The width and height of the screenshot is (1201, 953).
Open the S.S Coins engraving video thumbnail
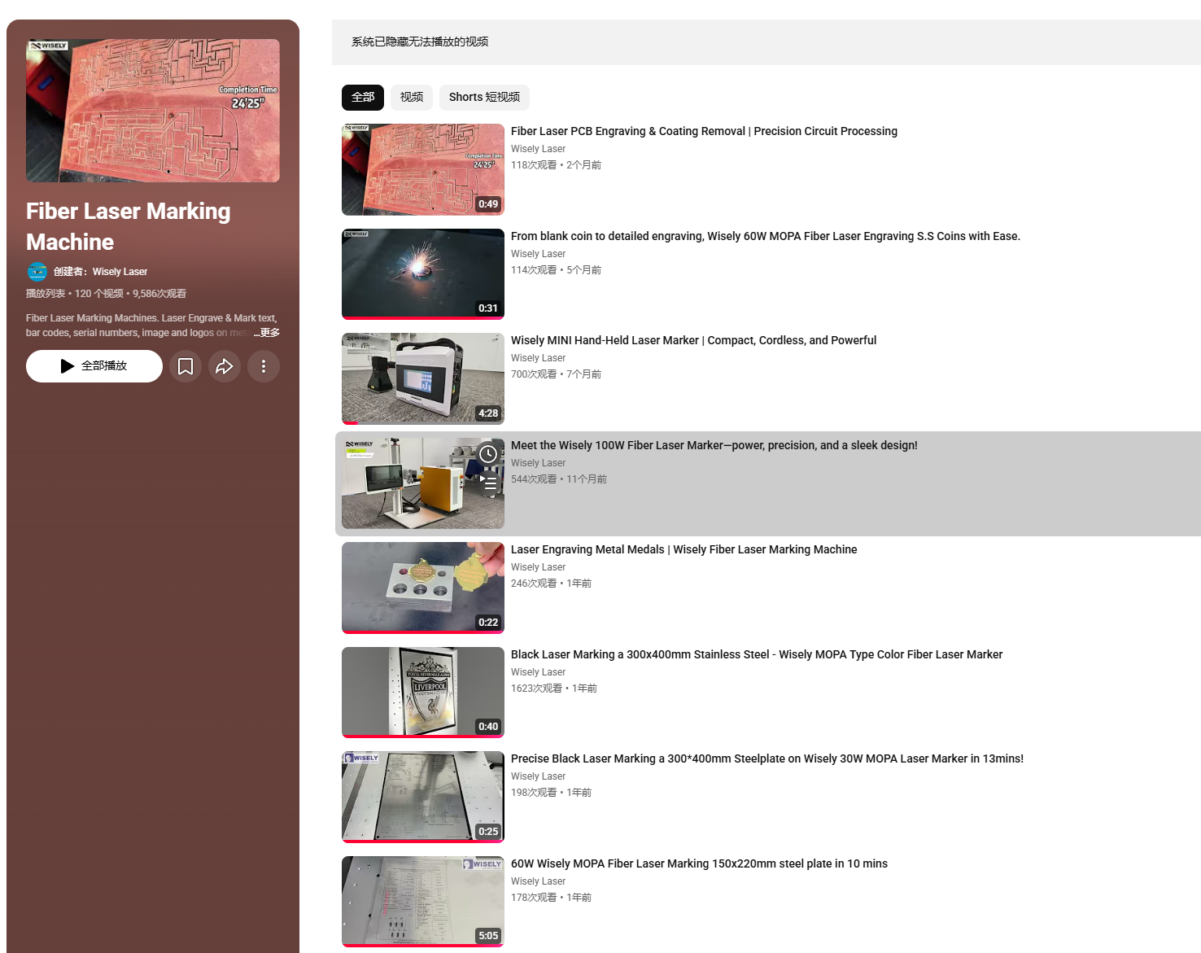423,274
